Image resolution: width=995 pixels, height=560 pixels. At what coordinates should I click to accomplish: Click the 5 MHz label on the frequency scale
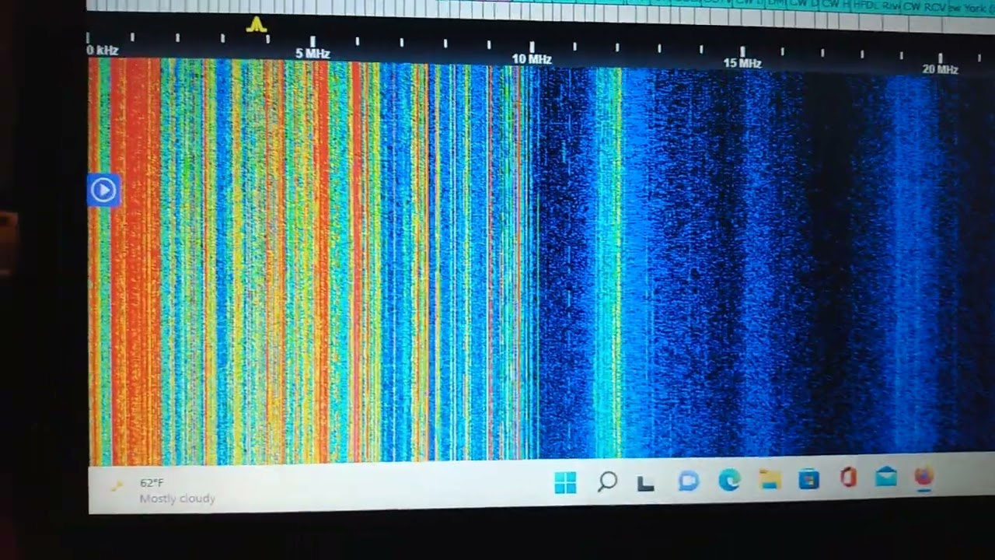pos(312,54)
